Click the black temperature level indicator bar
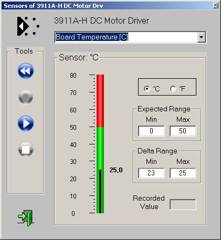 [x=100, y=191]
